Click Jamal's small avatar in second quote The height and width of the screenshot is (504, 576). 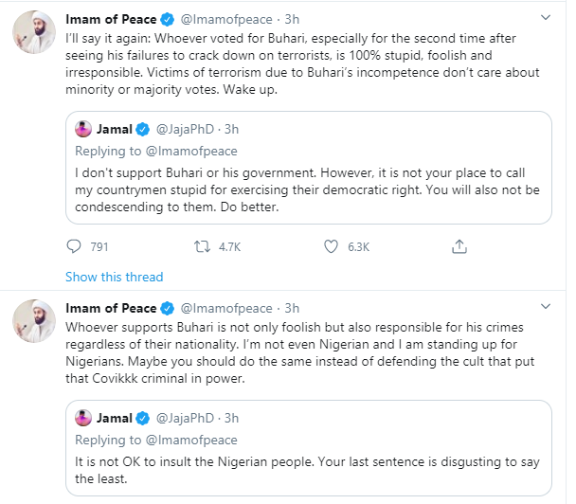coord(83,418)
